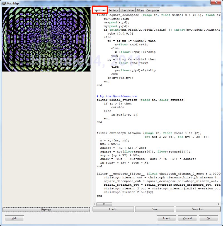Click the 'radial_eversion_out =' code line
The image size is (223, 226).
pos(162,185)
